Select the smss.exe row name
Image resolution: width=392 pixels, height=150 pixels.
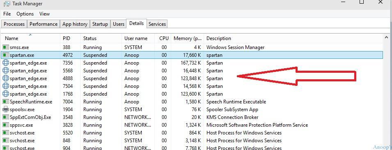(20, 47)
